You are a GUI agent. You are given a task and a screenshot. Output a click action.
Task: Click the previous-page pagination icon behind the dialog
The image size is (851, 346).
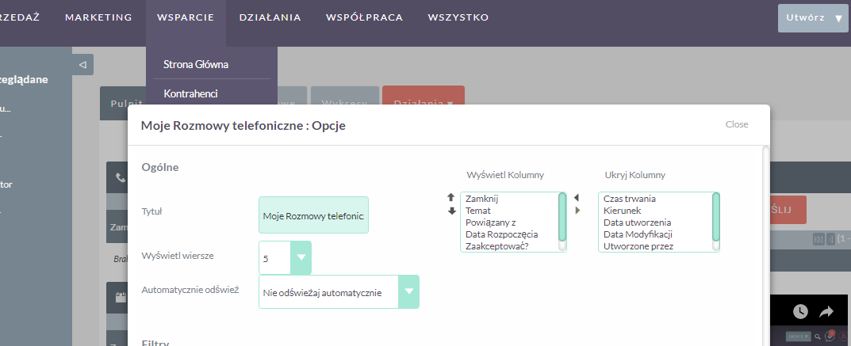[830, 239]
